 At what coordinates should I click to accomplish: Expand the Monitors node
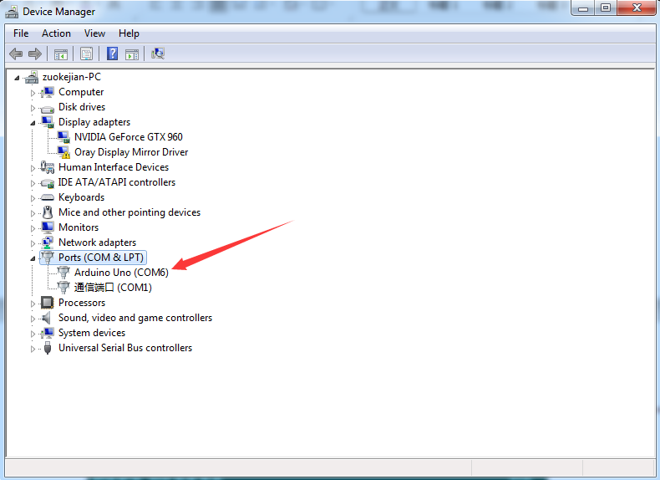(x=33, y=228)
